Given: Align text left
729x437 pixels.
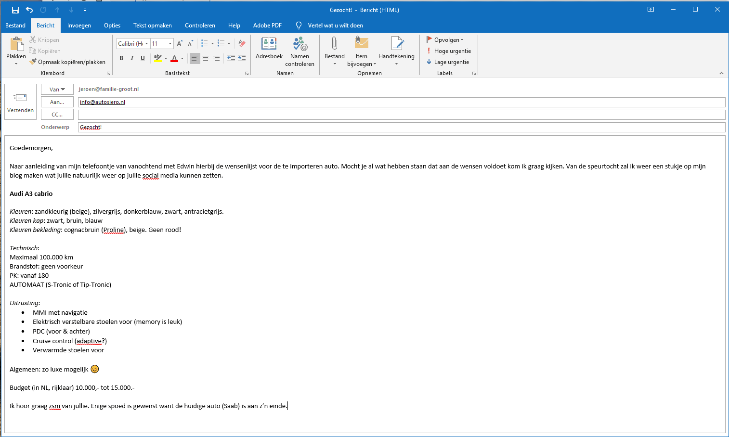Looking at the screenshot, I should tap(195, 58).
